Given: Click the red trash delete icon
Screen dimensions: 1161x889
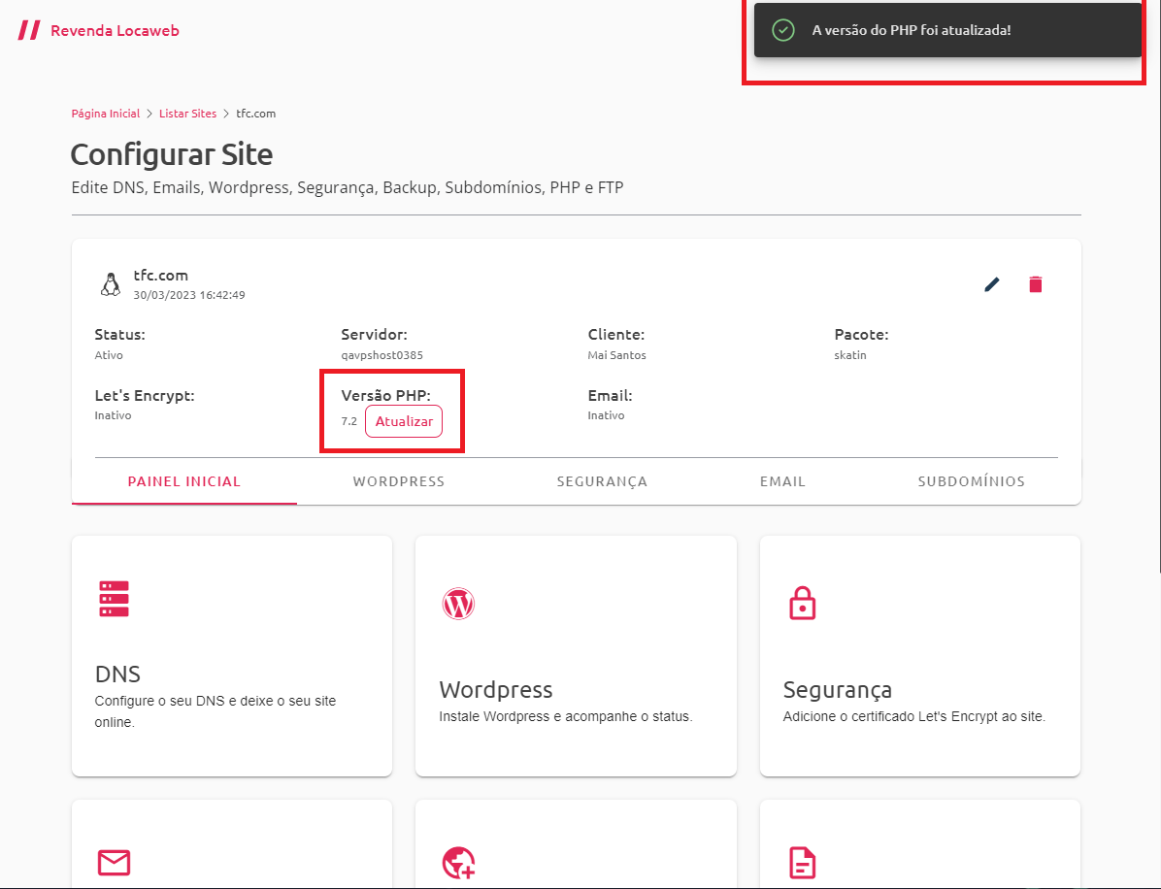Looking at the screenshot, I should pos(1035,284).
